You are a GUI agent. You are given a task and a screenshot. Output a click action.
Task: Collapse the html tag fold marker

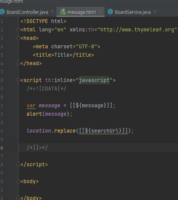click(x=18, y=30)
